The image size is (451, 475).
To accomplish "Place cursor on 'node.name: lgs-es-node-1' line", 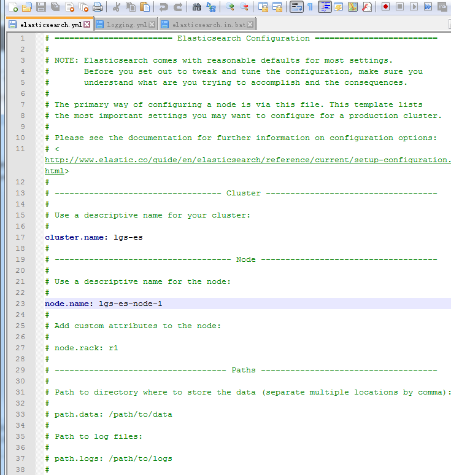I will click(104, 304).
